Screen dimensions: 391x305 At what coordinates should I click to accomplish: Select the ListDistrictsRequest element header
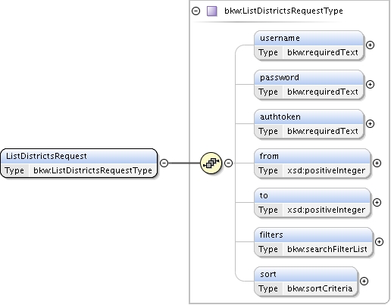pyautogui.click(x=79, y=156)
